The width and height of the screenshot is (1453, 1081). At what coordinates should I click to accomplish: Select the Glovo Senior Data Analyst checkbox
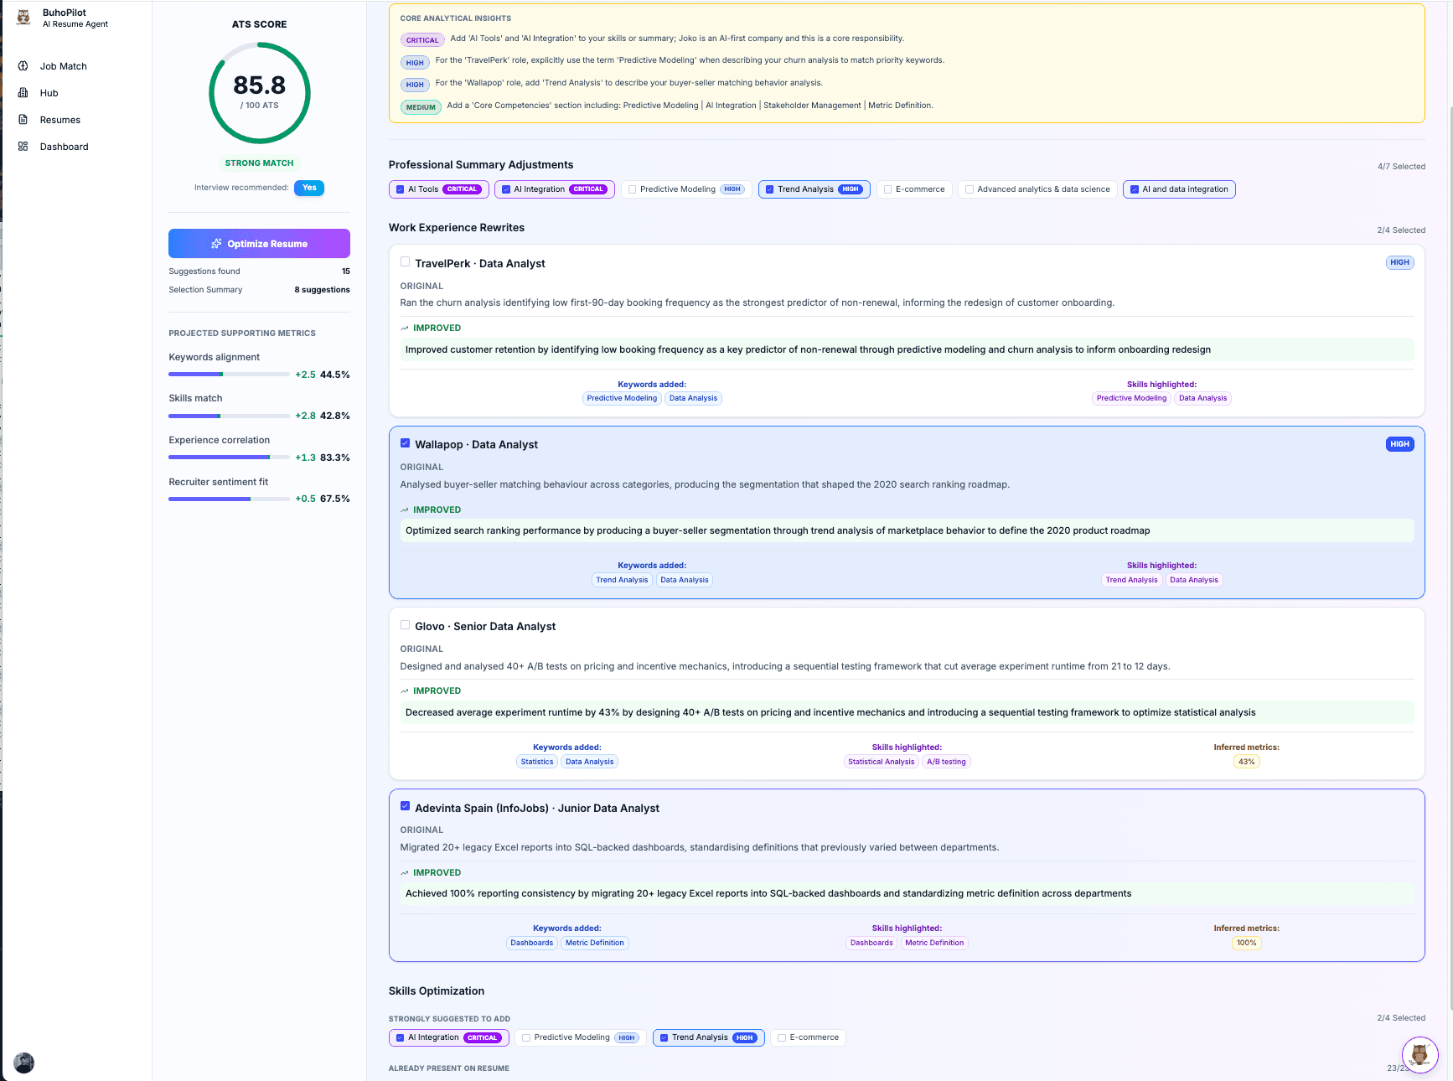pos(406,624)
